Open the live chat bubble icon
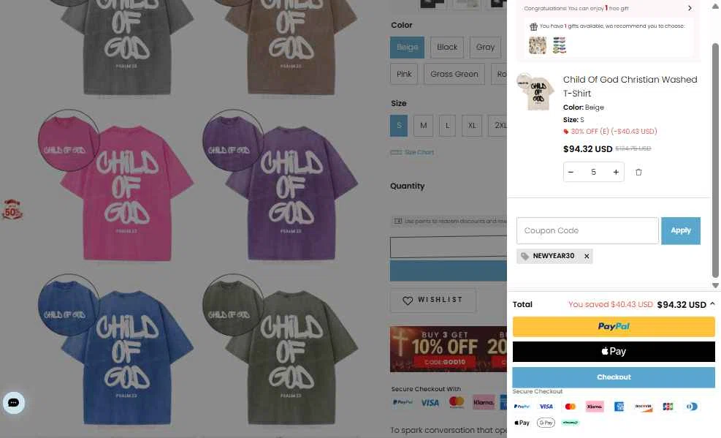 pos(14,403)
